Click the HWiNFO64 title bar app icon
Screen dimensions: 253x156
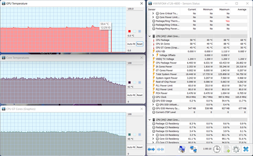point(150,3)
